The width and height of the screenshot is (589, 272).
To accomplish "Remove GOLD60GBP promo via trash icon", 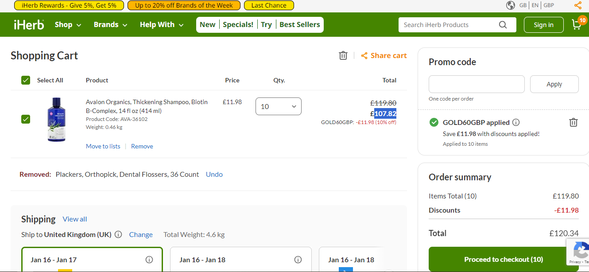I will click(x=573, y=122).
